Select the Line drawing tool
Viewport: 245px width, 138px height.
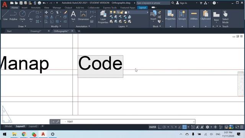pyautogui.click(x=5, y=15)
